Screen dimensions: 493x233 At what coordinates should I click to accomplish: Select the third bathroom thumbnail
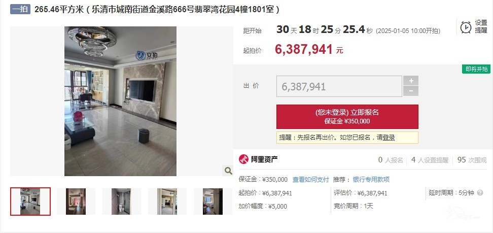[121, 202]
